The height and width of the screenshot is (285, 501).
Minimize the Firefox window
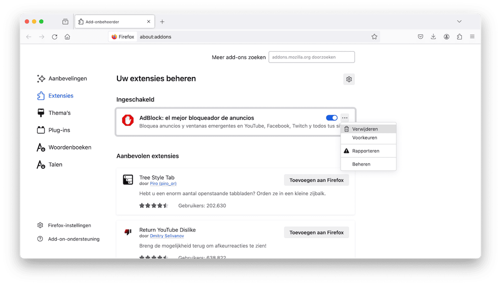point(34,21)
